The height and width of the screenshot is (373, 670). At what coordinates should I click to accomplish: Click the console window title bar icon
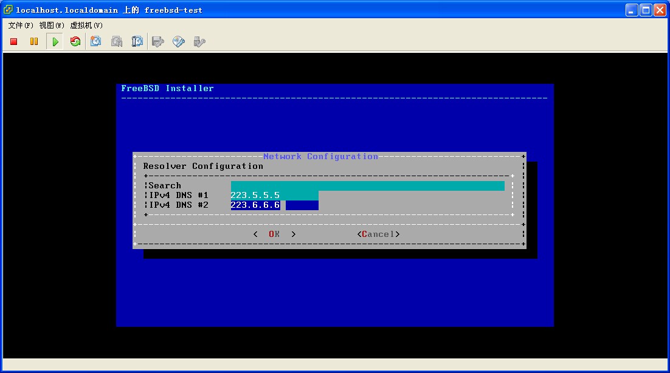tap(9, 10)
